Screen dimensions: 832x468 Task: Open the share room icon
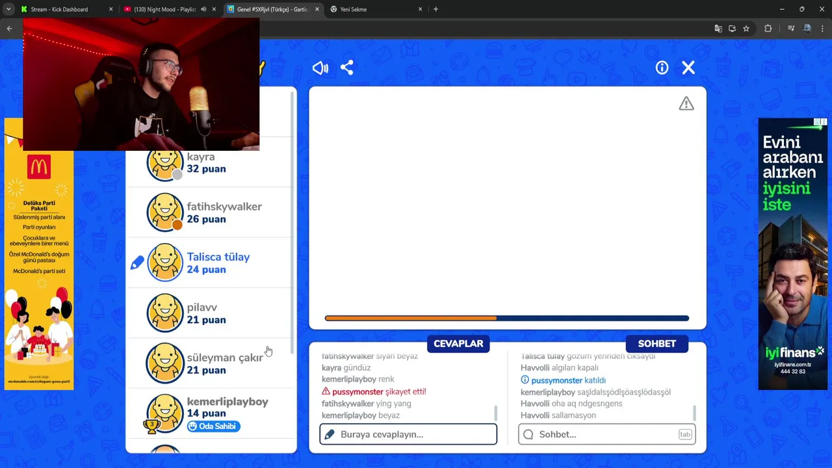(347, 68)
